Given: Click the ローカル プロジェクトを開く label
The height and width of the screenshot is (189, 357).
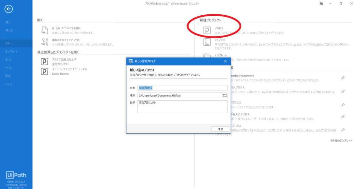Looking at the screenshot, I should click(x=66, y=28).
